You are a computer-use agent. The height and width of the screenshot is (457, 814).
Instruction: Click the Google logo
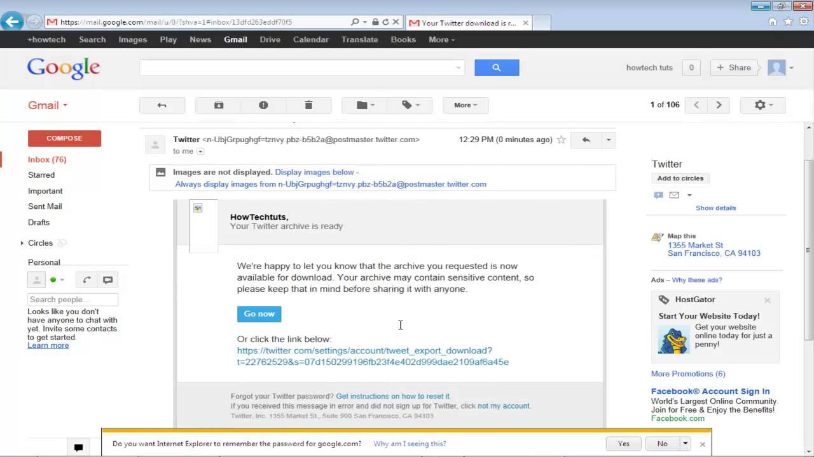click(64, 68)
